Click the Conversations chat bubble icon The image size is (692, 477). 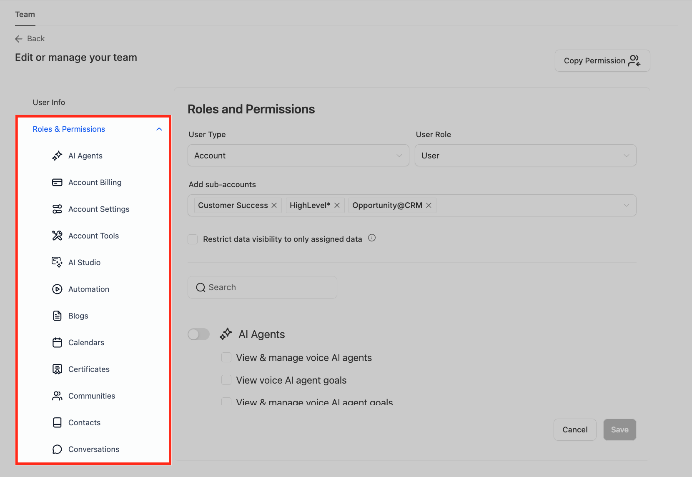[x=57, y=449]
